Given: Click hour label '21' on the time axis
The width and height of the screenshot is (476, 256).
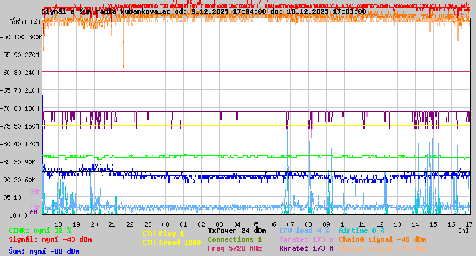Looking at the screenshot, I should pos(112,224).
